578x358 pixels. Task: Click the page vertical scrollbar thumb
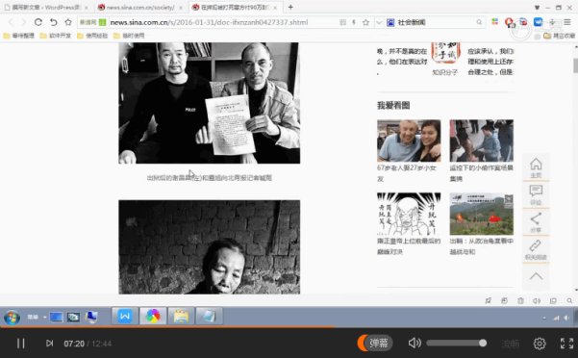575,65
